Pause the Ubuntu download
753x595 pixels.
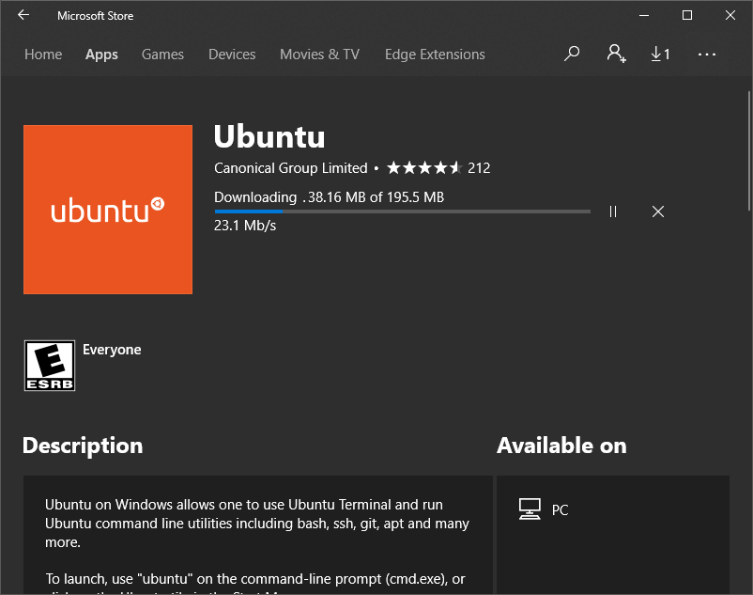[613, 211]
